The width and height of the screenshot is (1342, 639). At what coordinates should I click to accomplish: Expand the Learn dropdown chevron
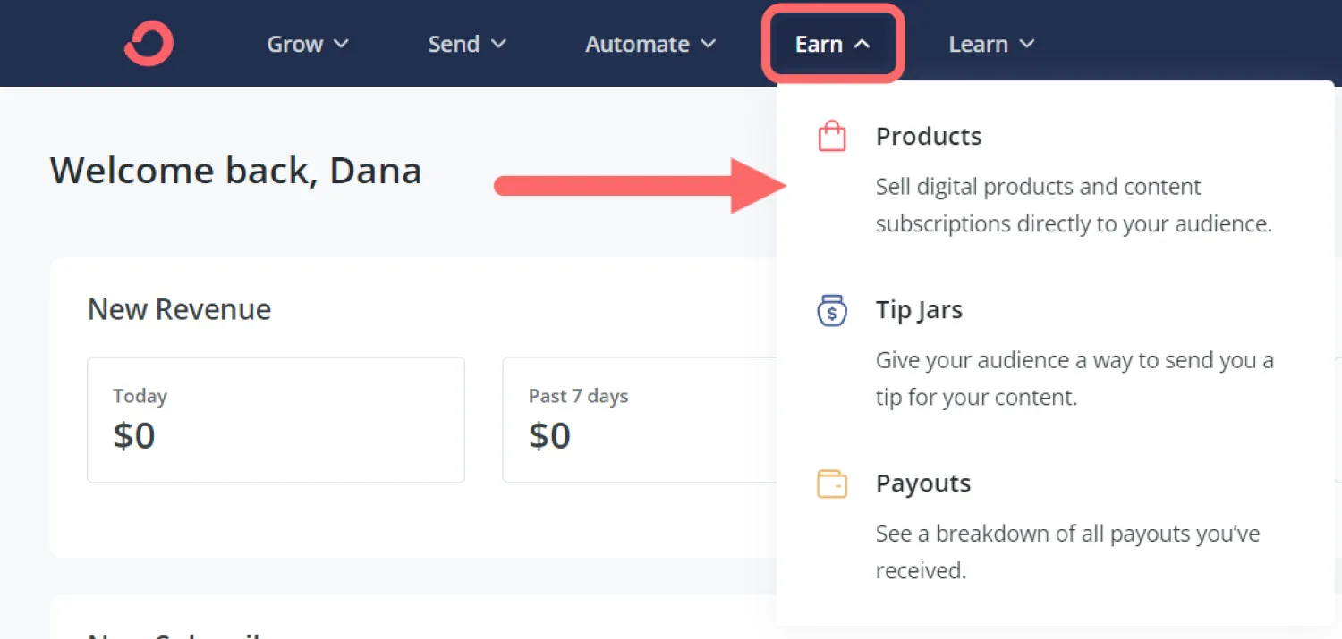[x=1026, y=44]
